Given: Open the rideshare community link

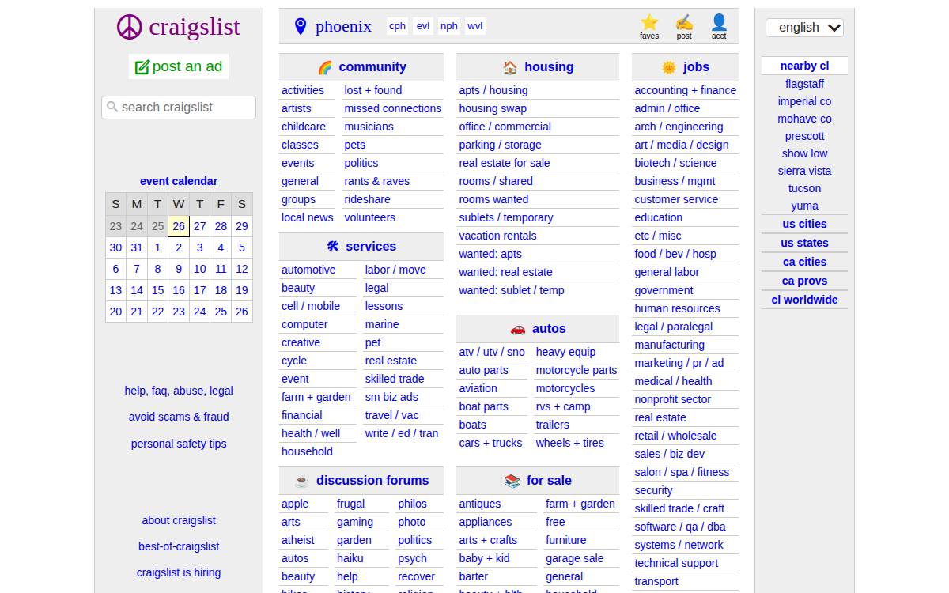Looking at the screenshot, I should tap(367, 199).
